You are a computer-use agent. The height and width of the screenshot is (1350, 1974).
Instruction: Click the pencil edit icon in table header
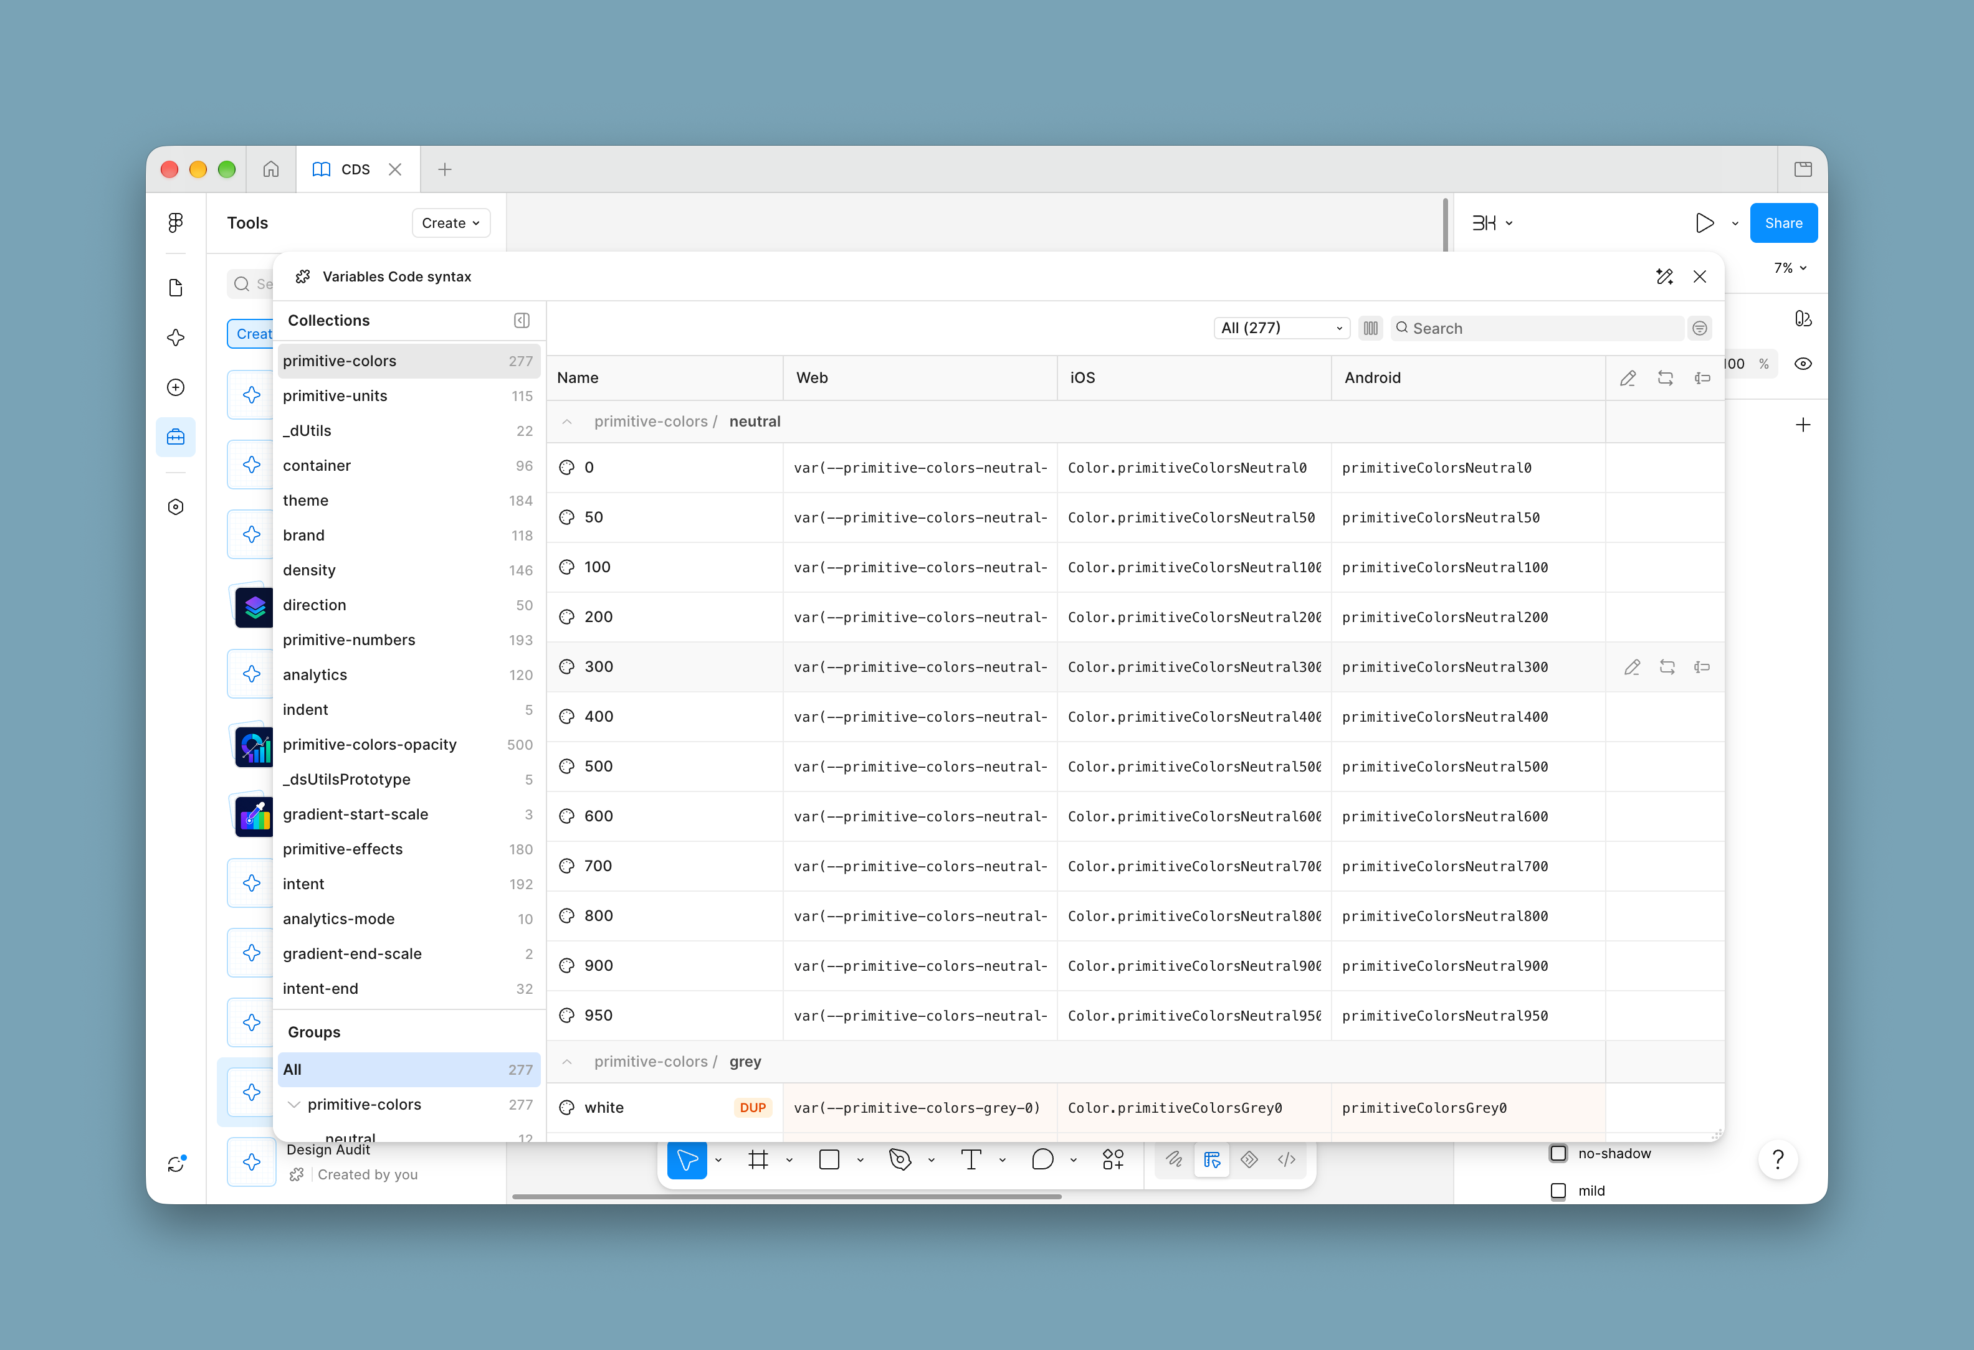[1628, 378]
